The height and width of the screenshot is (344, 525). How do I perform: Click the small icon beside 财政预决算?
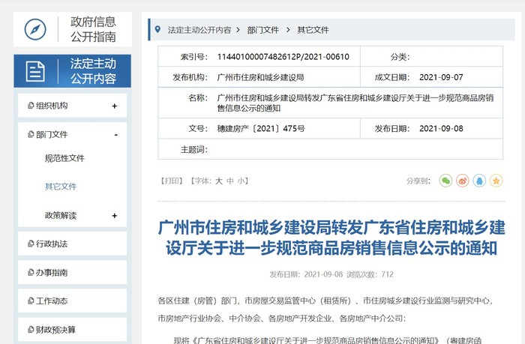click(31, 329)
